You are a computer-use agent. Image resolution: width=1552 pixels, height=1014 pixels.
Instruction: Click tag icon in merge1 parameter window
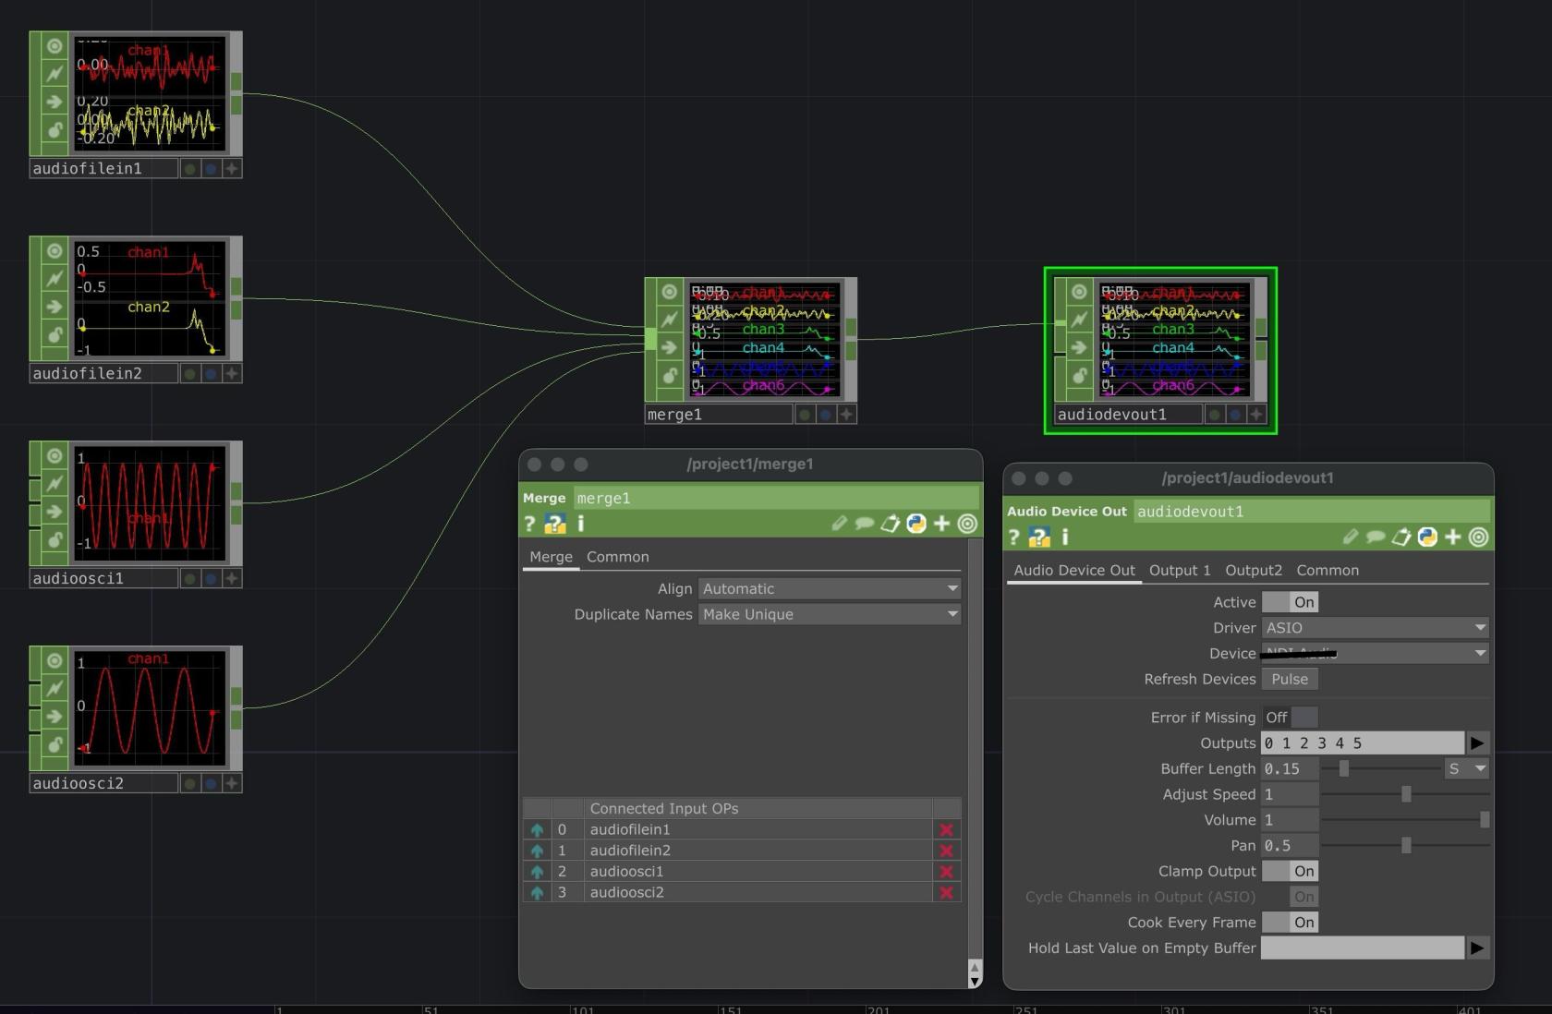click(x=891, y=524)
